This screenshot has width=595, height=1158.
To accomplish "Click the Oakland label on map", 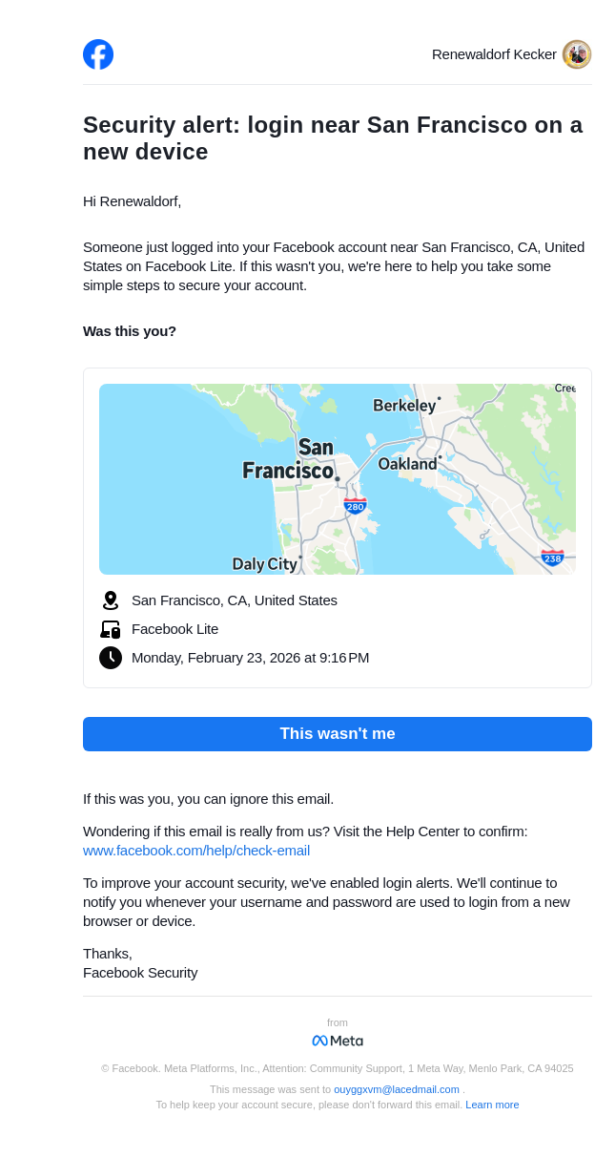I will pos(407,464).
